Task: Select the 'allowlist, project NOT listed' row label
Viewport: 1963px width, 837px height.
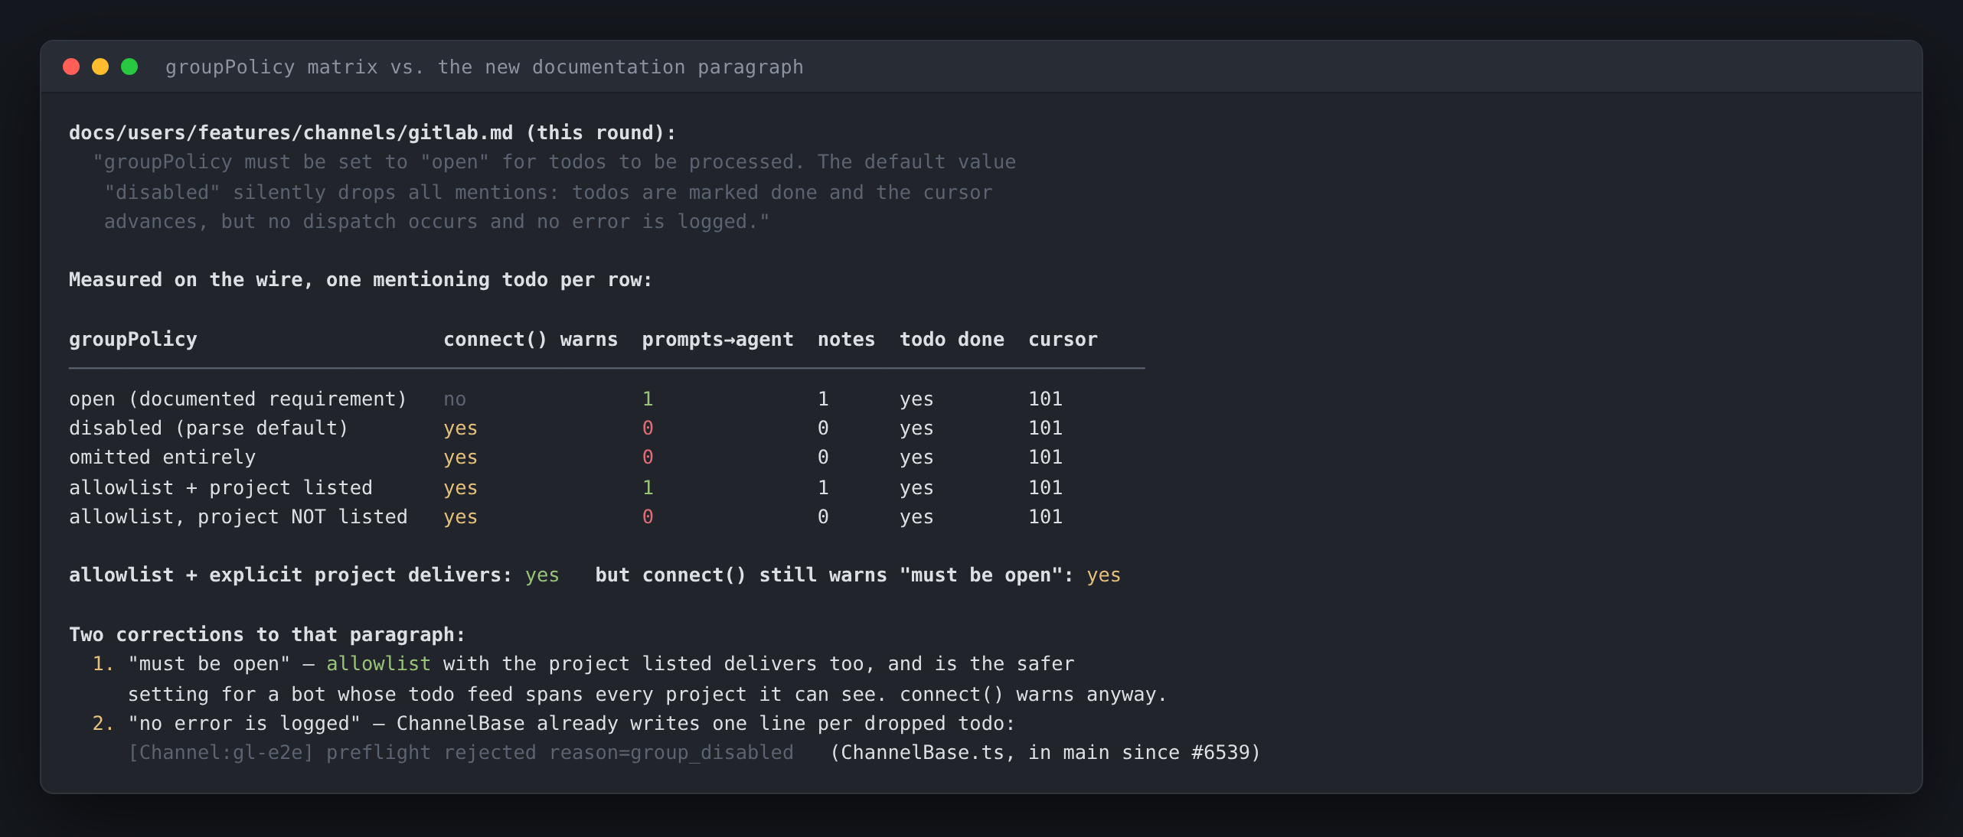Action: 238,517
